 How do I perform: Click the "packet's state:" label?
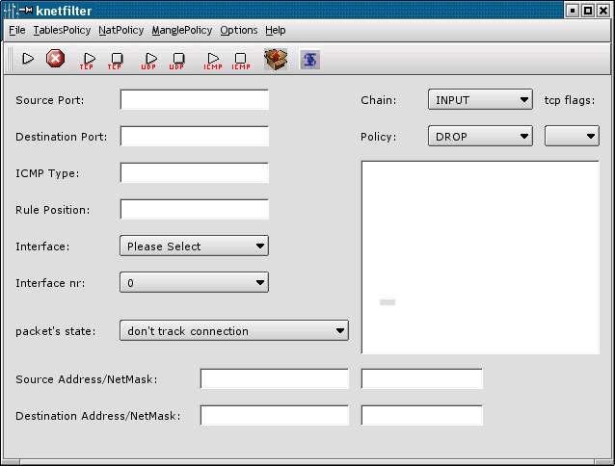[x=55, y=331]
